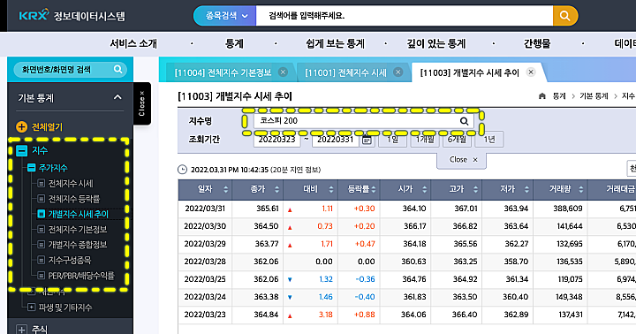
Task: Click the clock icon beside the timestamp
Action: click(x=183, y=170)
